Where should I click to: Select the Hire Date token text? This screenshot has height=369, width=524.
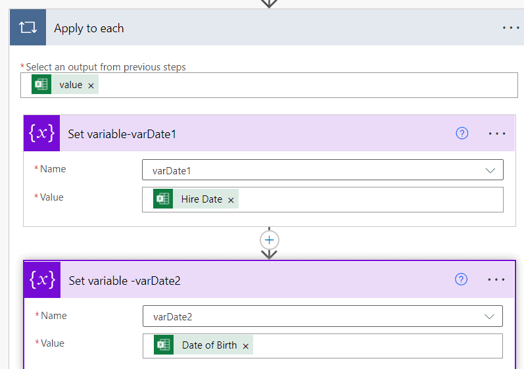pyautogui.click(x=201, y=199)
